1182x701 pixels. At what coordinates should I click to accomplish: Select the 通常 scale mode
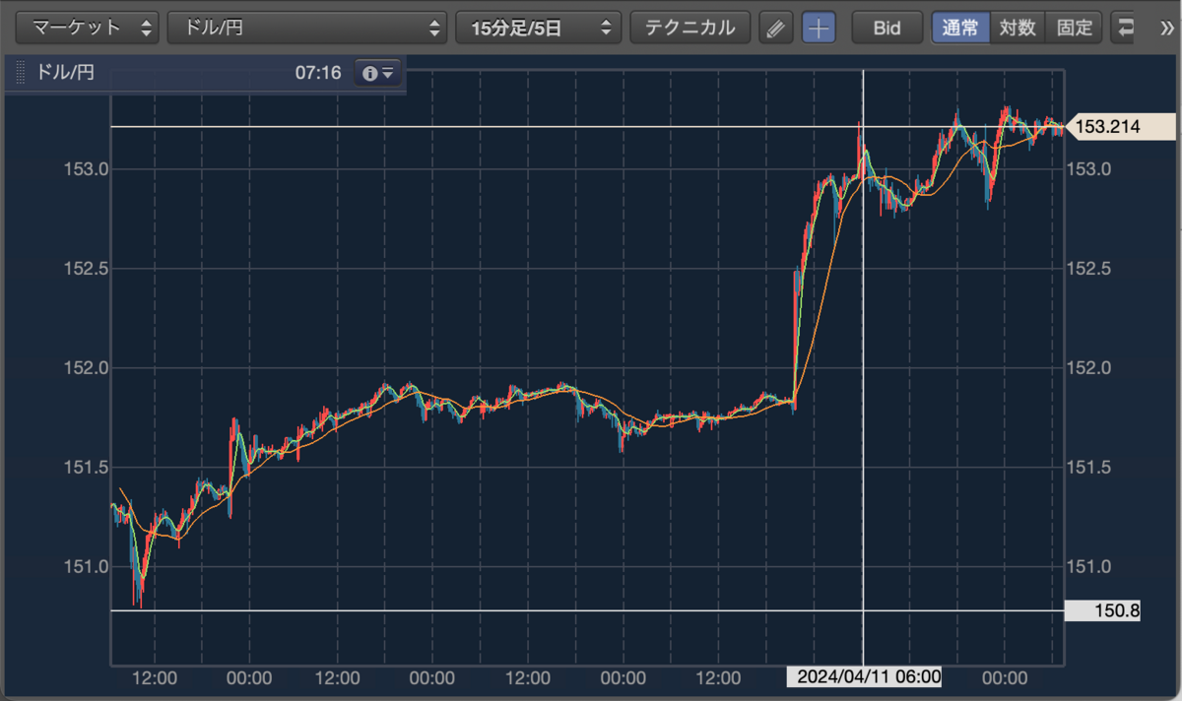960,28
